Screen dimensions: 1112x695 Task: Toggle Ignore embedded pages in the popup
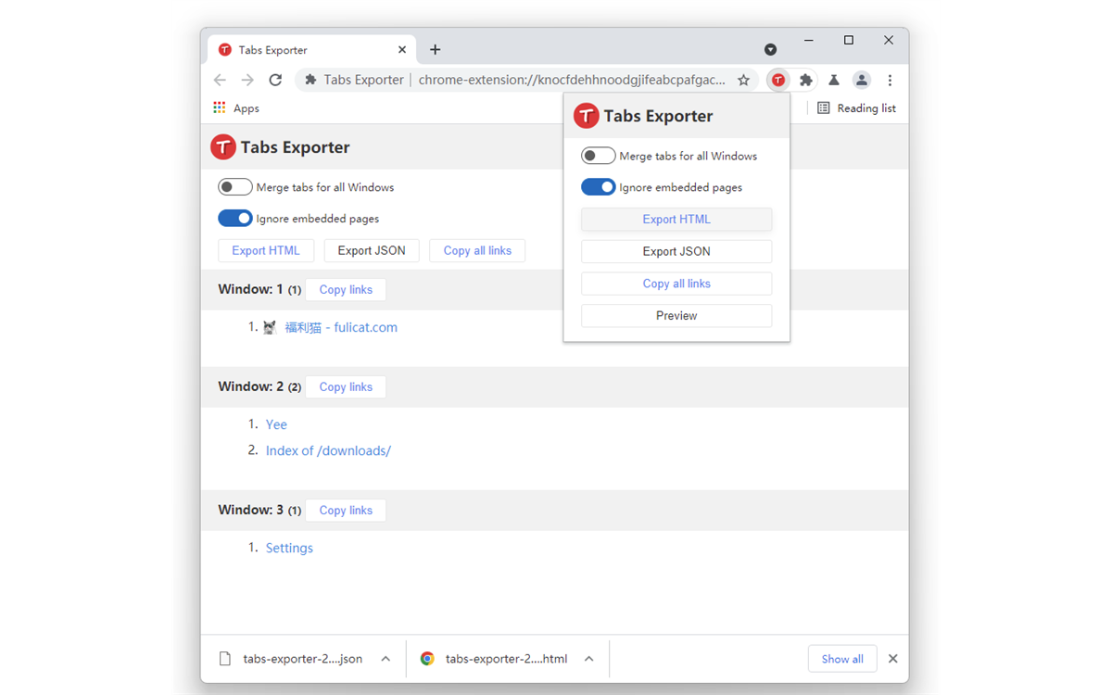[599, 187]
